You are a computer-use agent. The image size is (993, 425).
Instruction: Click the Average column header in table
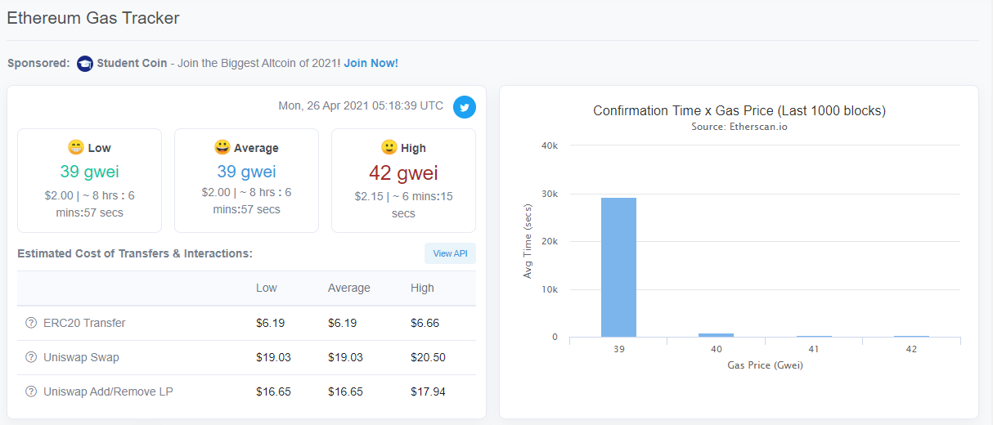[x=349, y=288]
